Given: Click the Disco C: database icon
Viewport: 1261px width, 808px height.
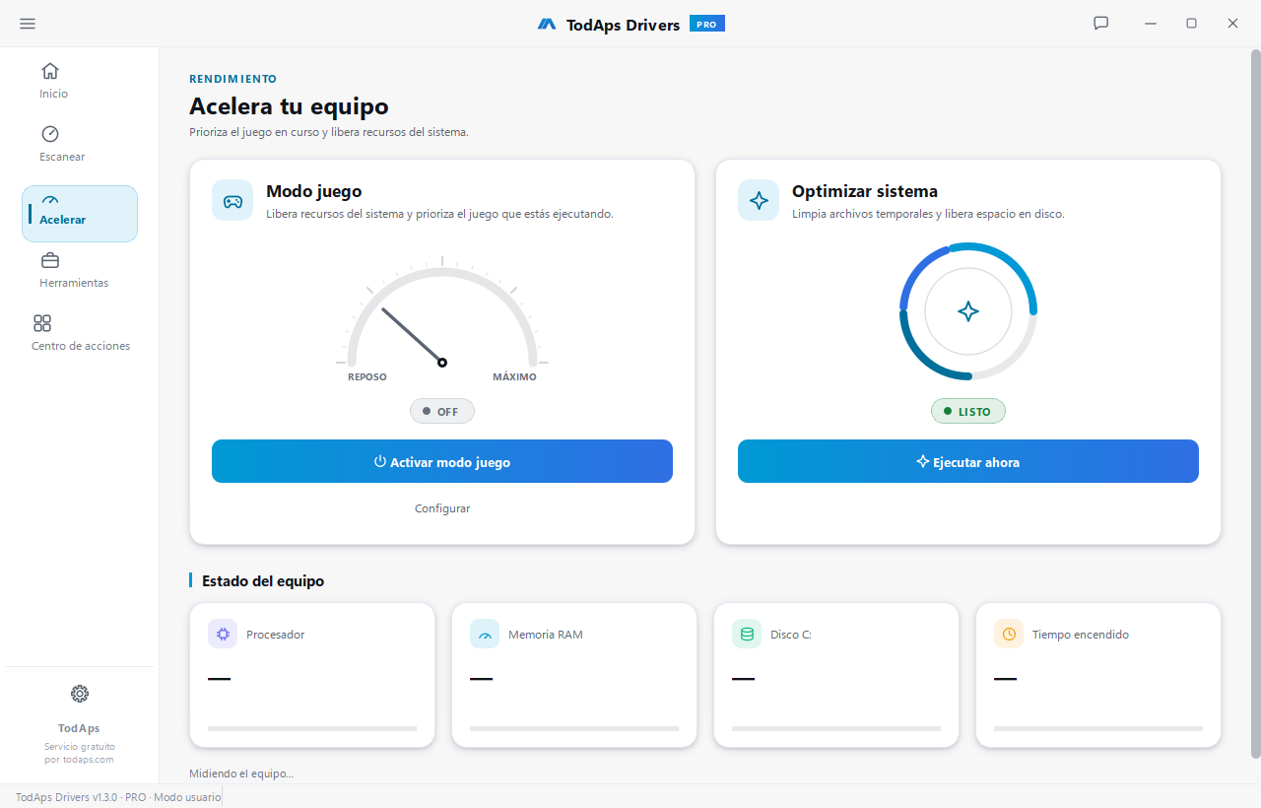Looking at the screenshot, I should [x=747, y=634].
